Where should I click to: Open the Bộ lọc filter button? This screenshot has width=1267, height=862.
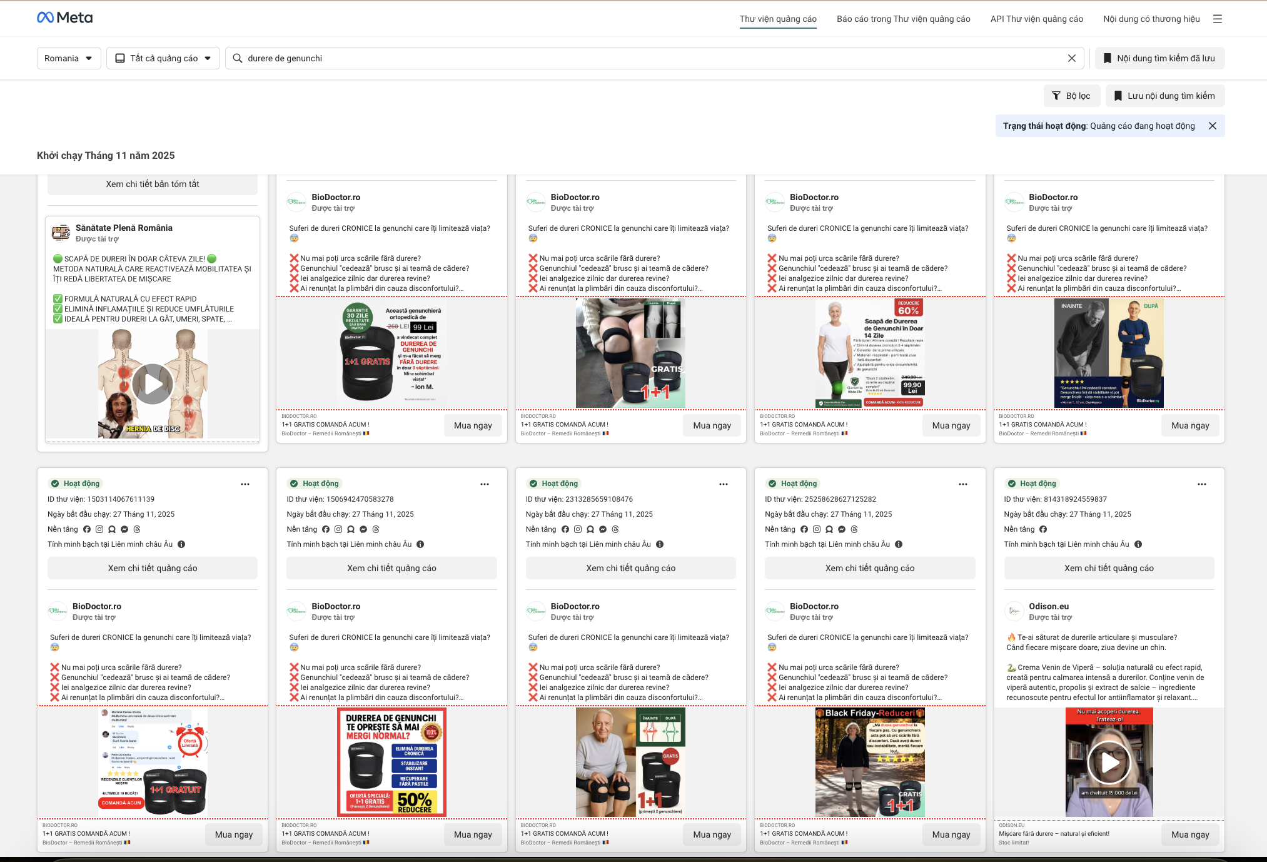pyautogui.click(x=1071, y=96)
